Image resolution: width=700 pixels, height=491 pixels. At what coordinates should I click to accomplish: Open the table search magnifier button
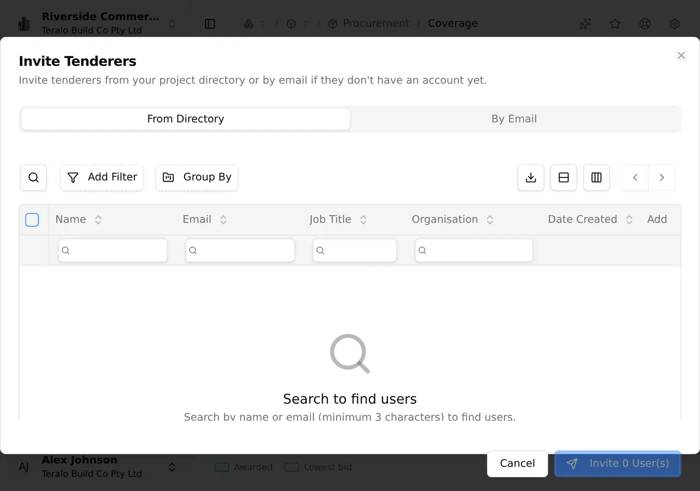34,177
